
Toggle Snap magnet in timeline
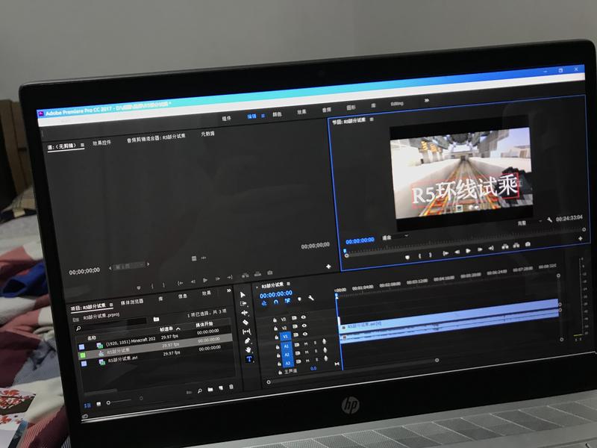pyautogui.click(x=275, y=302)
